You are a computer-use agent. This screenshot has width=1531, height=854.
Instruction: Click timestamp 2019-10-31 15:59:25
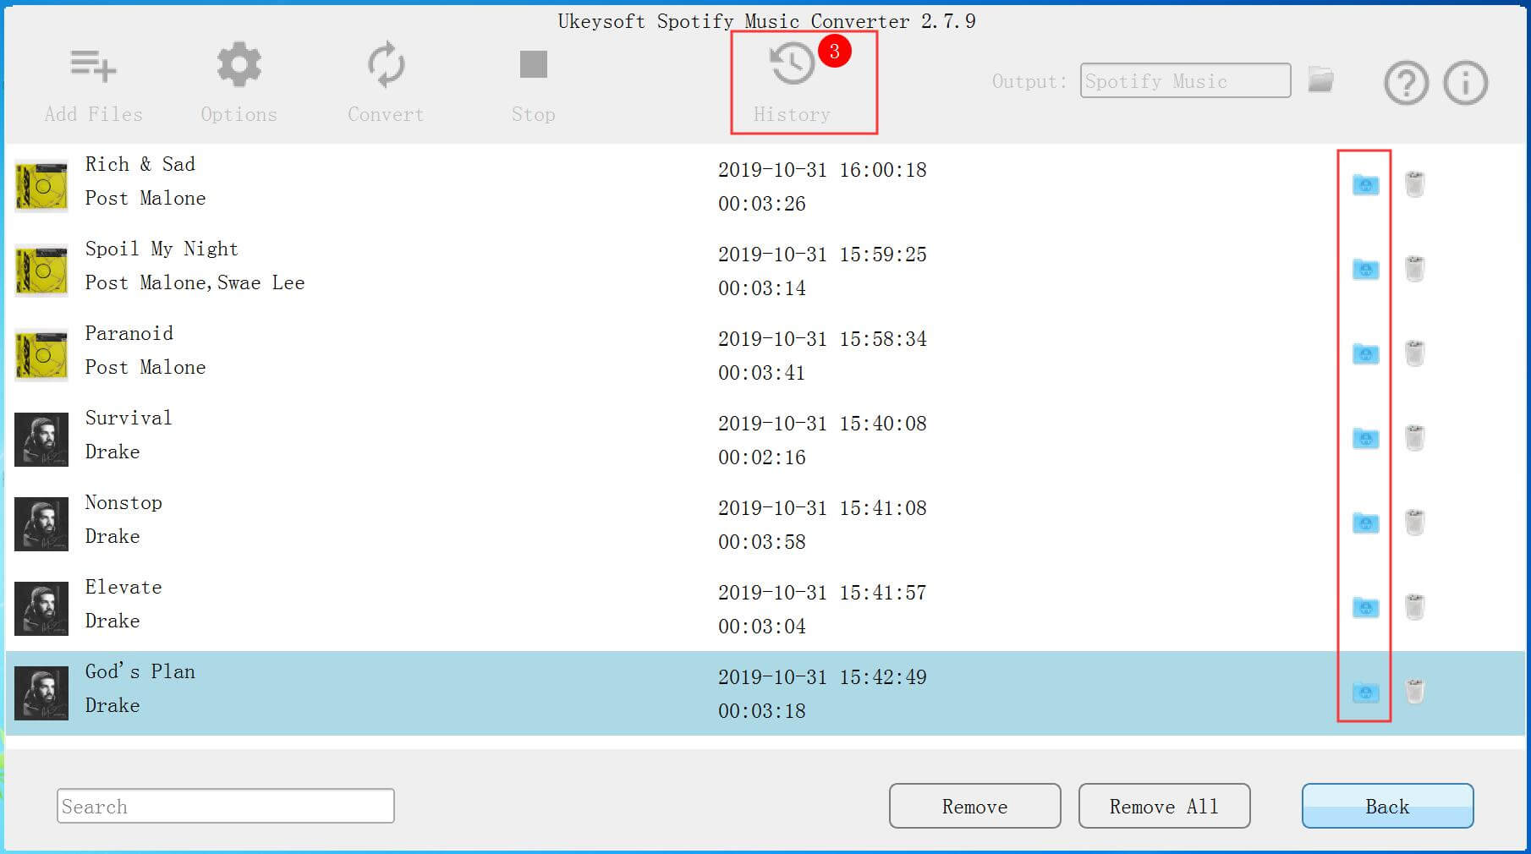(822, 255)
